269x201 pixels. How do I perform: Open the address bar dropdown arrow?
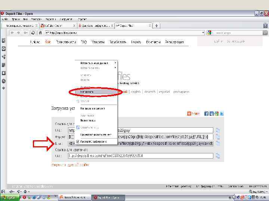(203, 33)
